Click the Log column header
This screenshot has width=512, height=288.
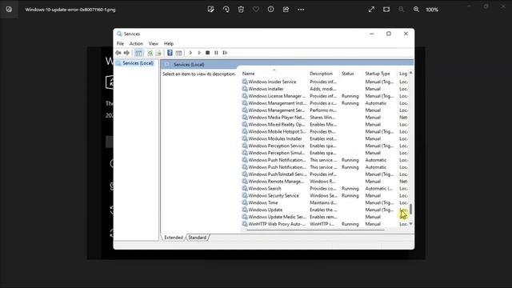[x=403, y=74]
